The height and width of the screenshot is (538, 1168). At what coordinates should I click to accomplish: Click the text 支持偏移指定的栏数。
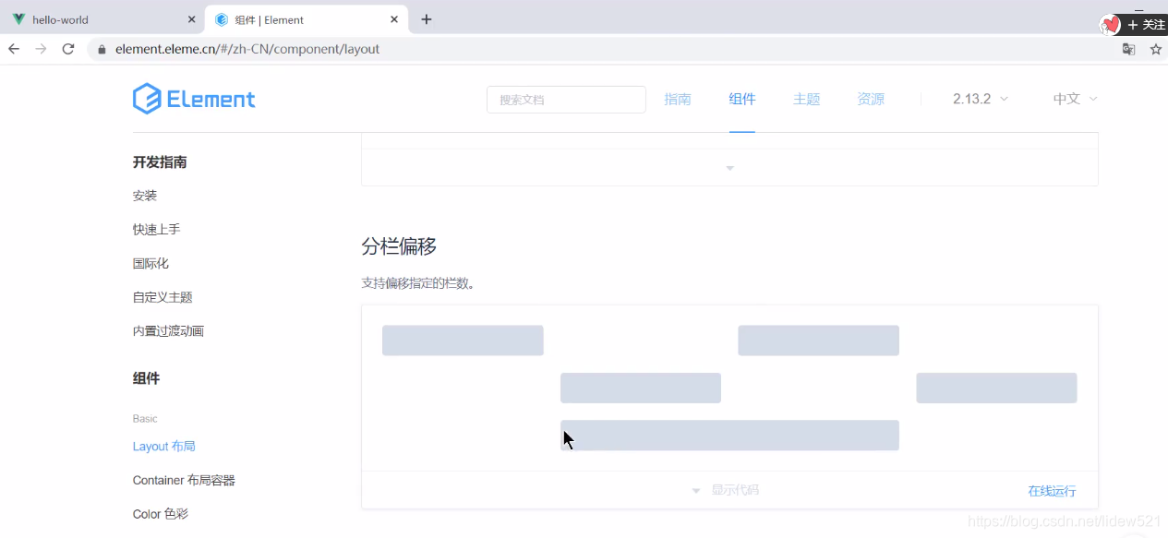coord(419,283)
